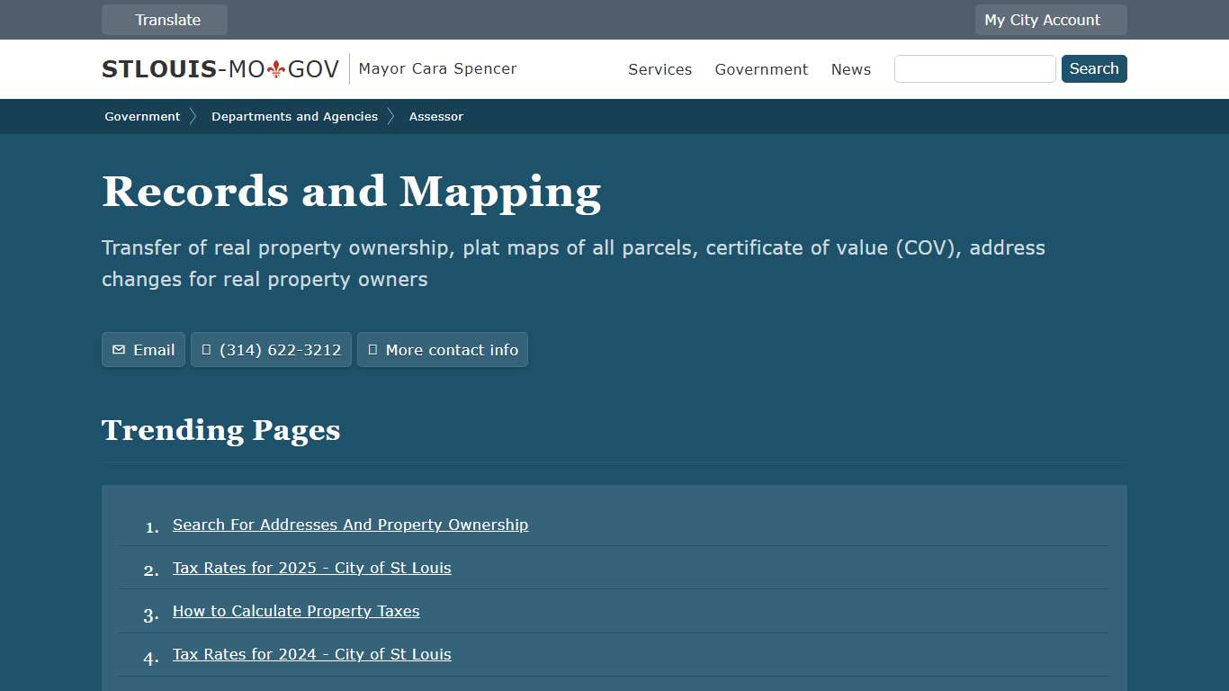
Task: Click Mayor Cara Spencer link
Action: [437, 68]
